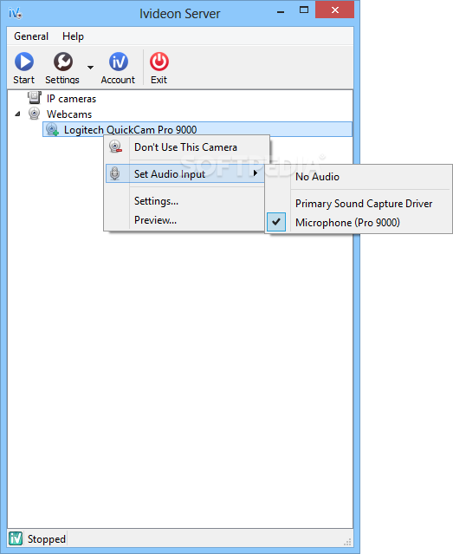Screen dimensions: 453x554
Task: Click the Webcams group webcam icon
Action: tap(35, 114)
